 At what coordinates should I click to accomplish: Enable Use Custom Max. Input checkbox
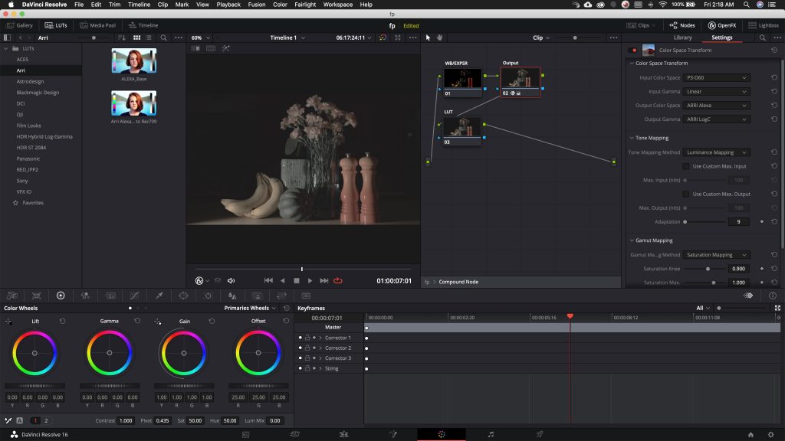tap(685, 166)
